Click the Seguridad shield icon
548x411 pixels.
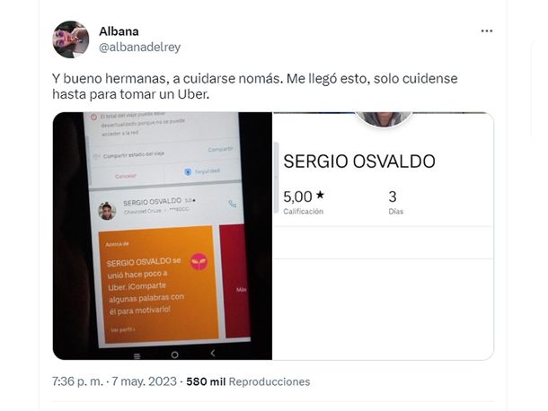click(188, 171)
